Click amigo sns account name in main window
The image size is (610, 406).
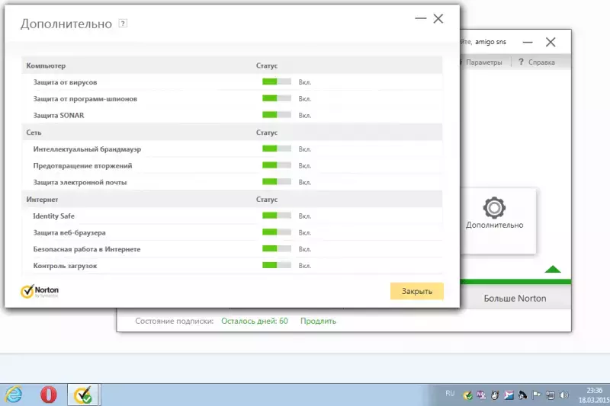point(490,42)
